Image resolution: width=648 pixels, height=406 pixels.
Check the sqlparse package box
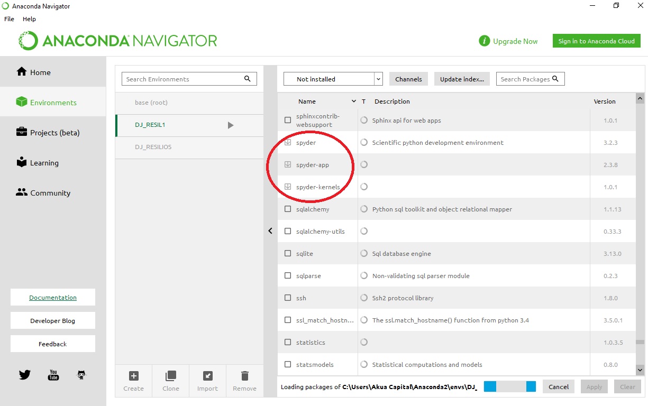[288, 275]
